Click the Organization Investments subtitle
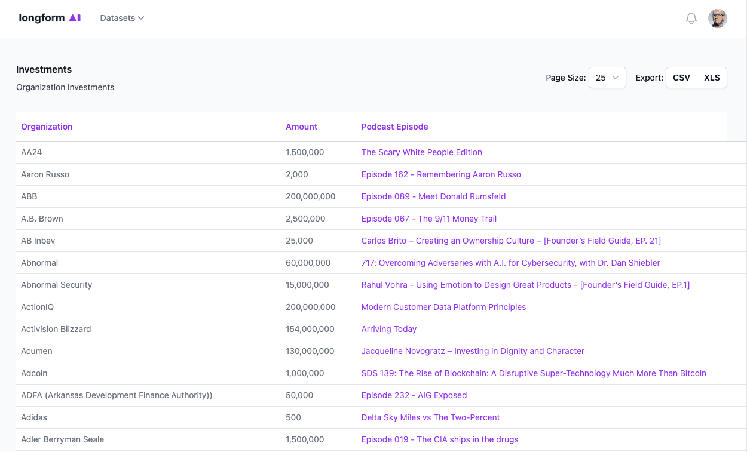Viewport: 747px width, 452px height. coord(65,87)
